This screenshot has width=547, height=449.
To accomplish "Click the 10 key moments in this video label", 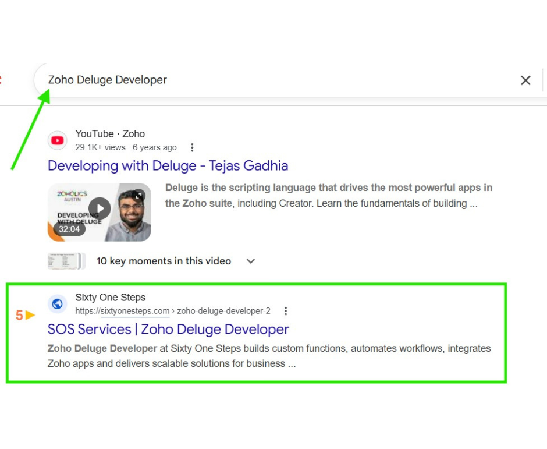I will point(164,261).
